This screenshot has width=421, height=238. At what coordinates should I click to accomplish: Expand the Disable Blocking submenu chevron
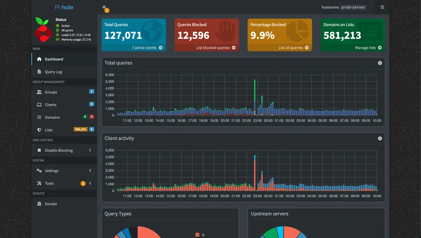90,151
